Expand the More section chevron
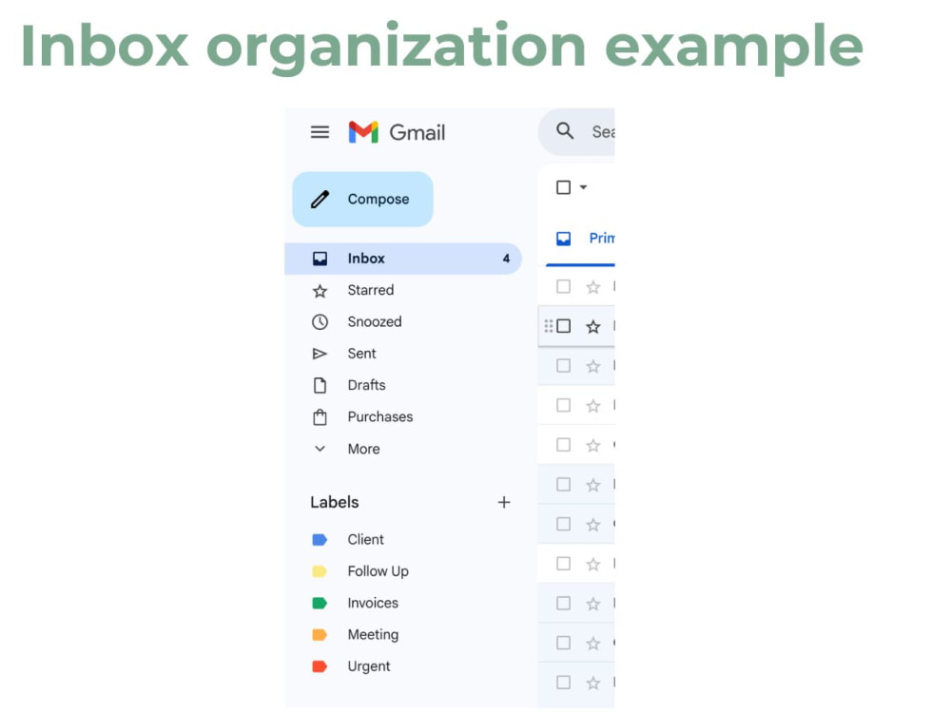The height and width of the screenshot is (713, 951). click(x=320, y=449)
